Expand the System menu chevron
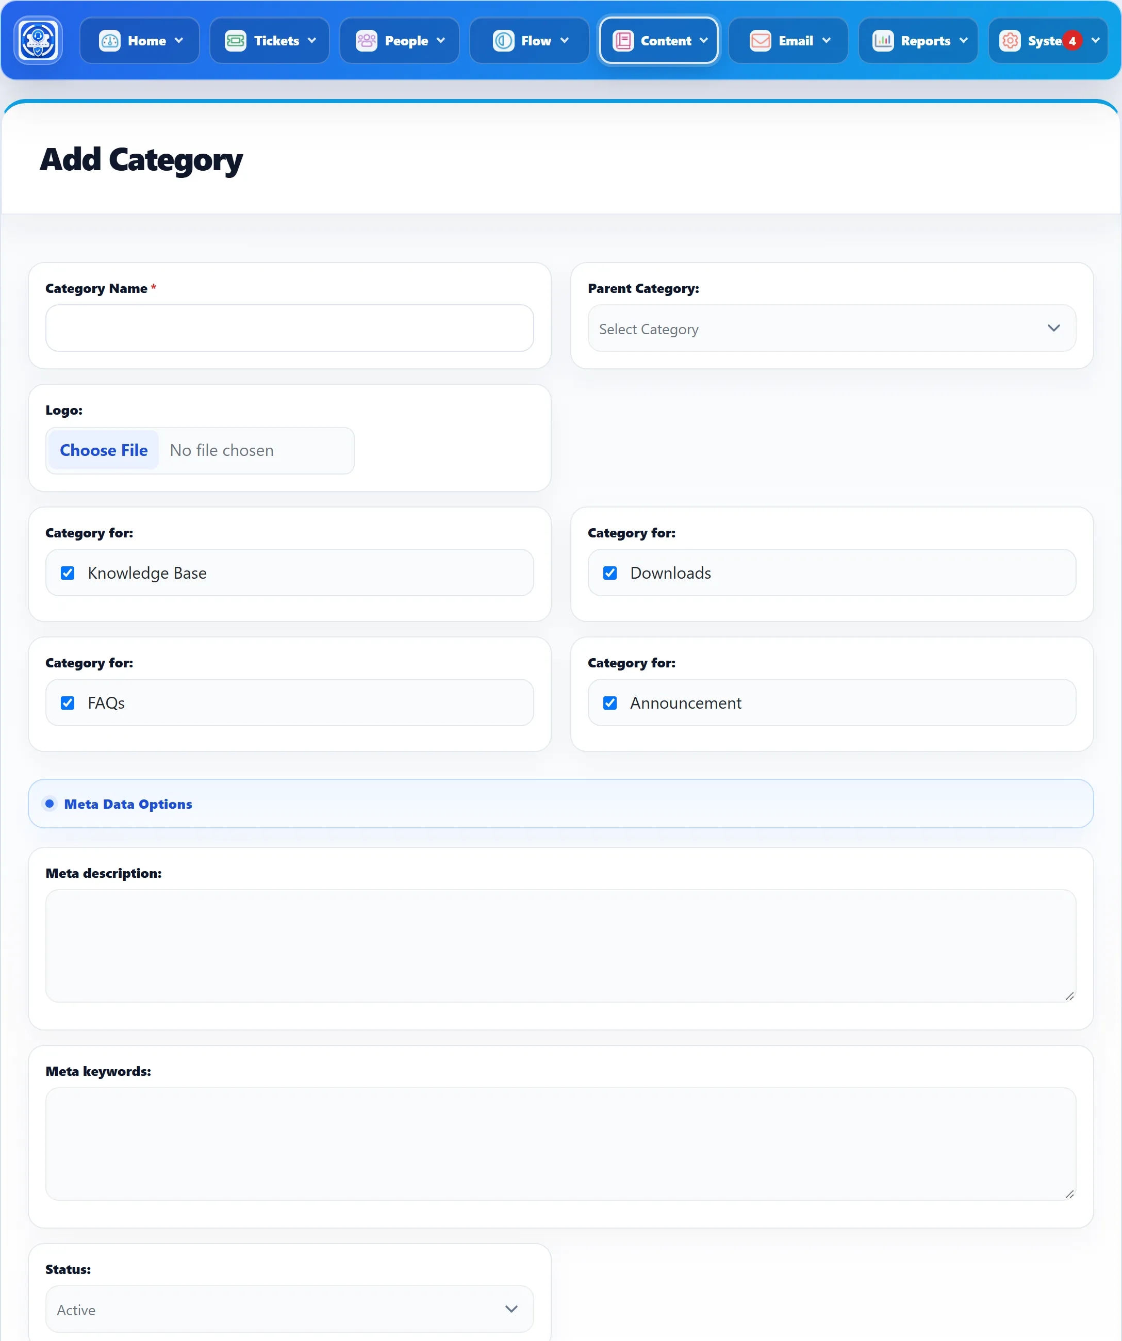Screen dimensions: 1122x1341 click(x=1095, y=41)
